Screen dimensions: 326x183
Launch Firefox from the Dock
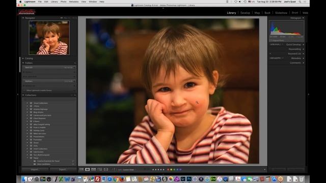pos(122,179)
